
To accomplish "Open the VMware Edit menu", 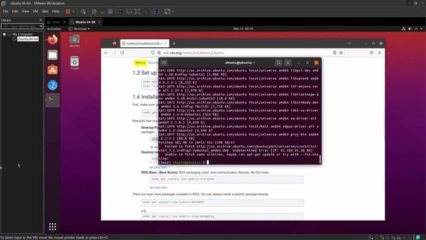I will coord(15,11).
